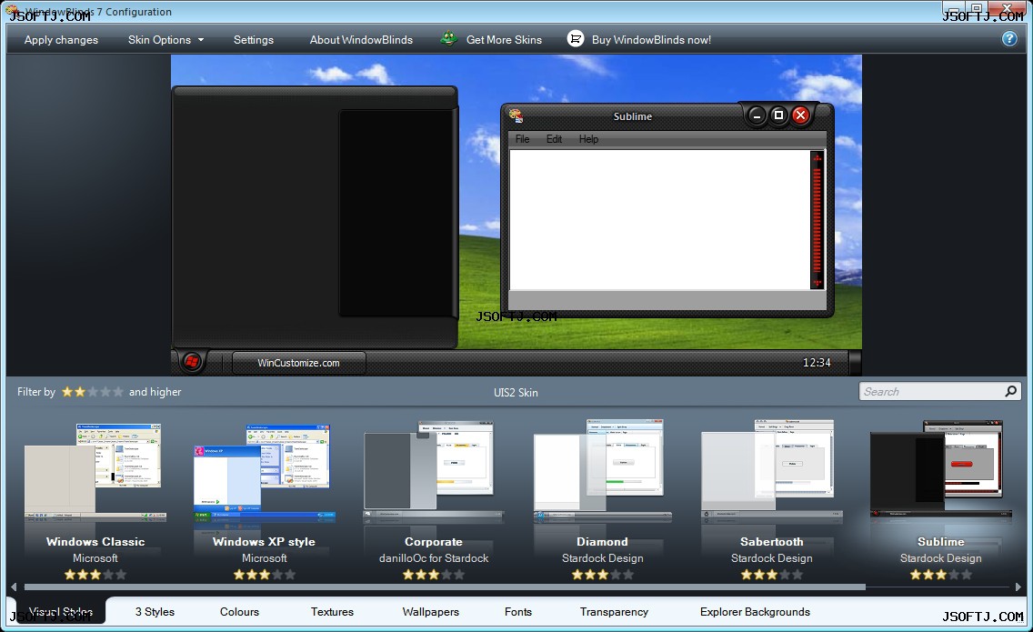Click Corporate skin star rating
1033x632 pixels.
tap(434, 575)
